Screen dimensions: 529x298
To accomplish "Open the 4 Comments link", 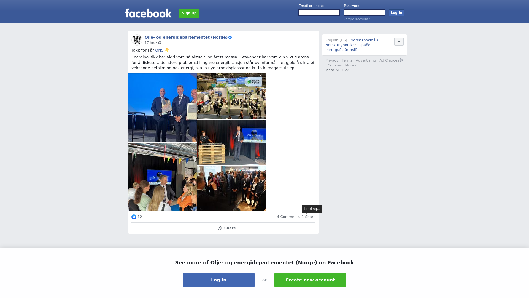I will tap(288, 217).
